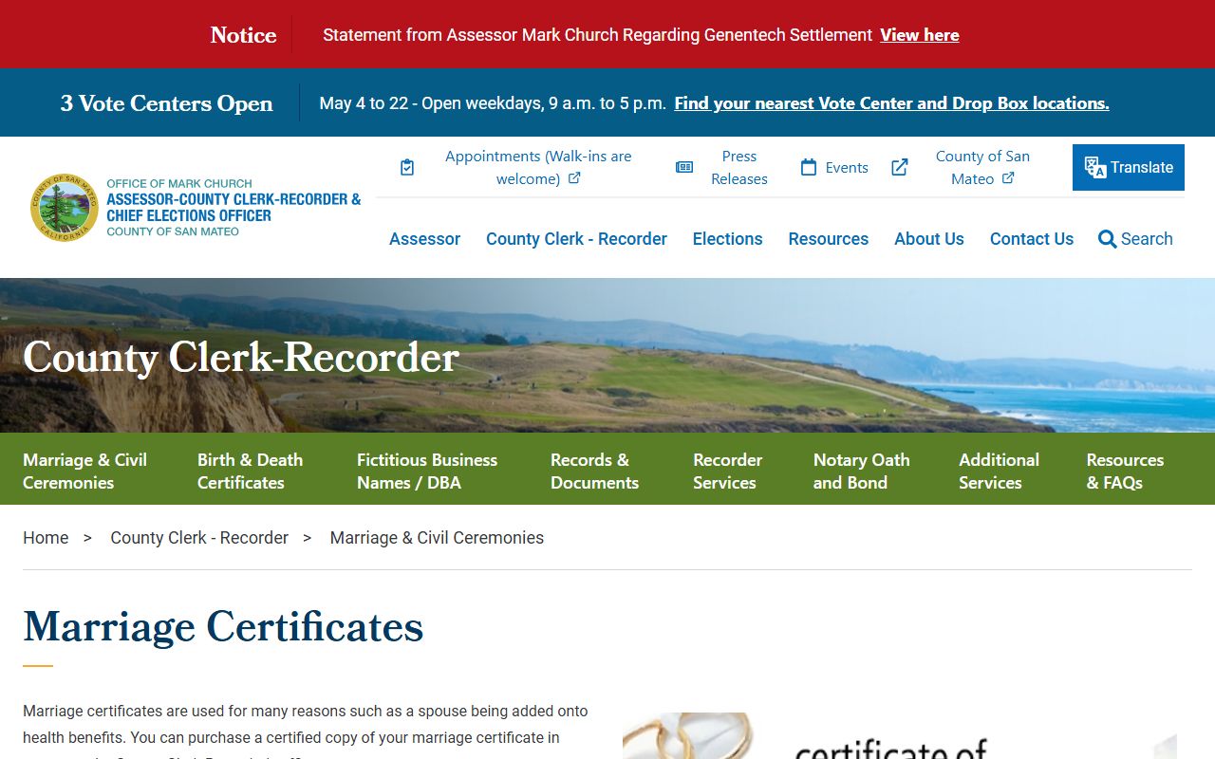This screenshot has width=1215, height=759.
Task: Open the Elections menu
Action: (x=727, y=239)
